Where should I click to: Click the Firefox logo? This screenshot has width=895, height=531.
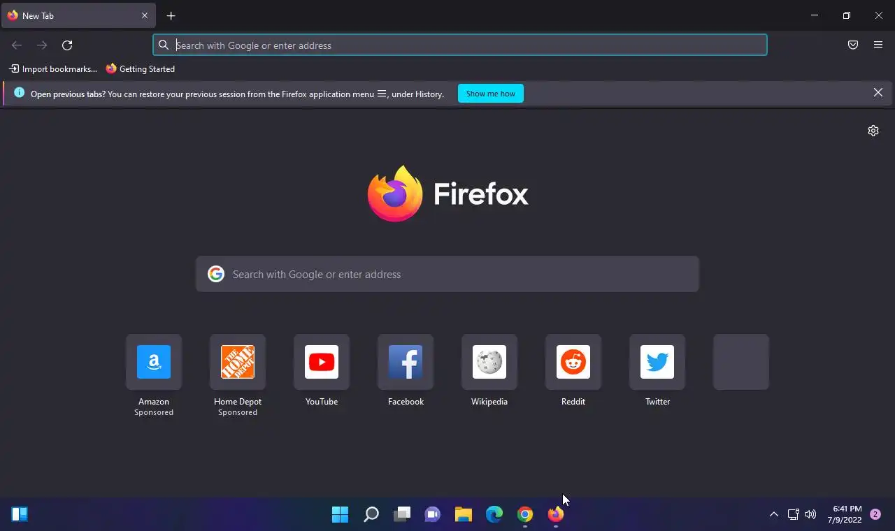[447, 194]
